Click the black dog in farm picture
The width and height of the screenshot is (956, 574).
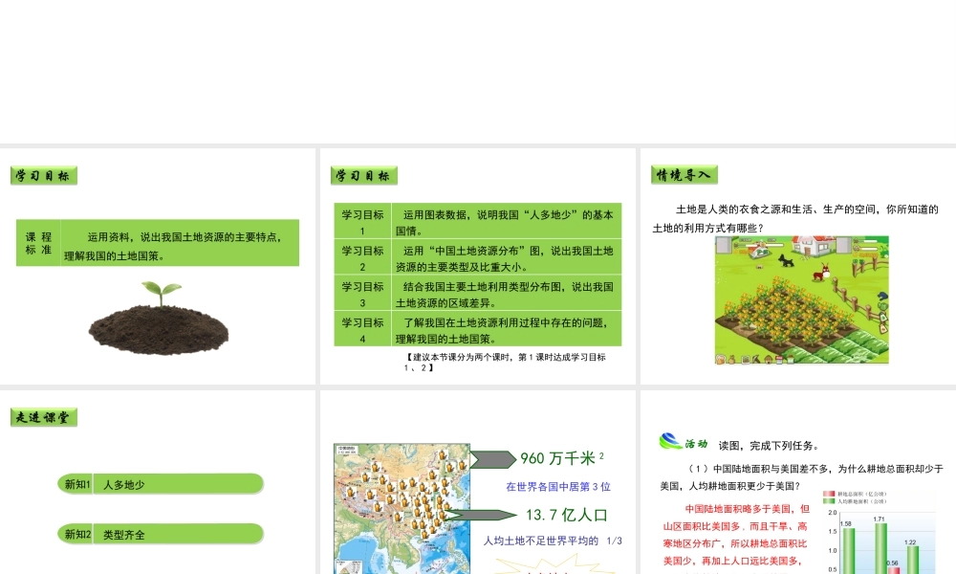tap(788, 259)
